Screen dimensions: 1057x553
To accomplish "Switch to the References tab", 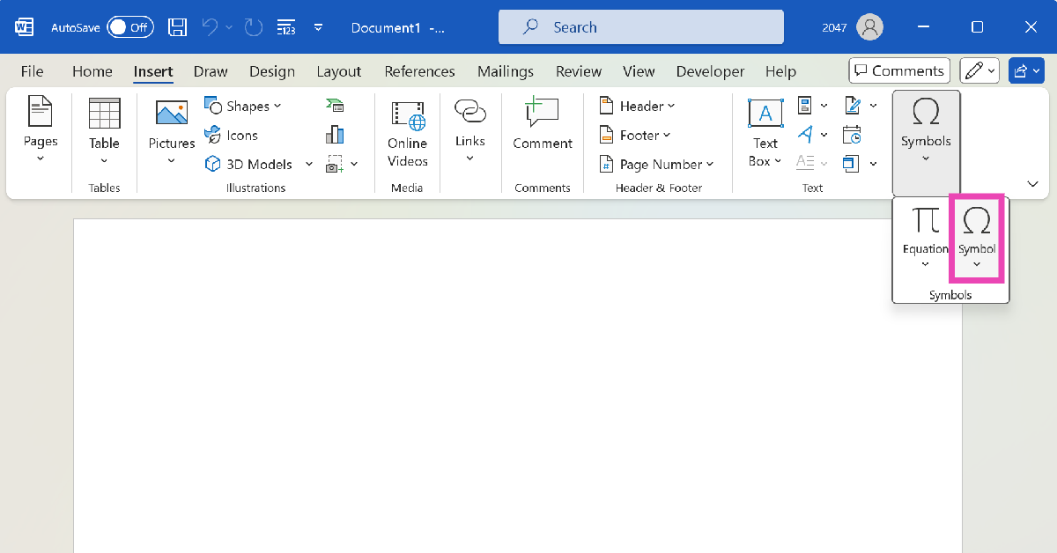I will click(x=419, y=71).
